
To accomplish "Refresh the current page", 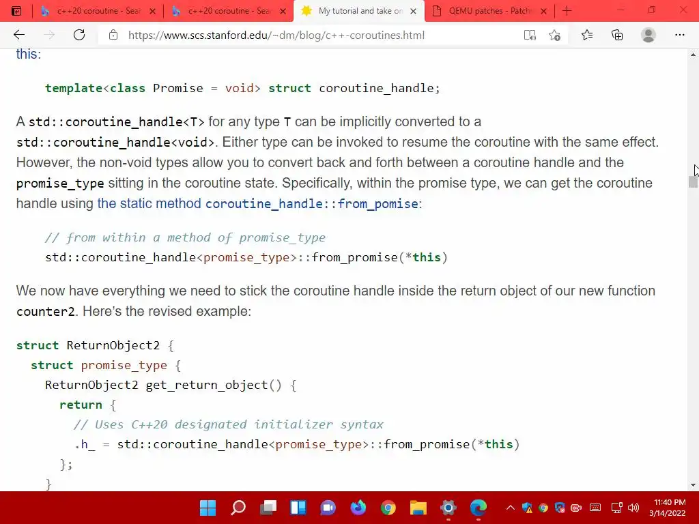I will click(79, 35).
